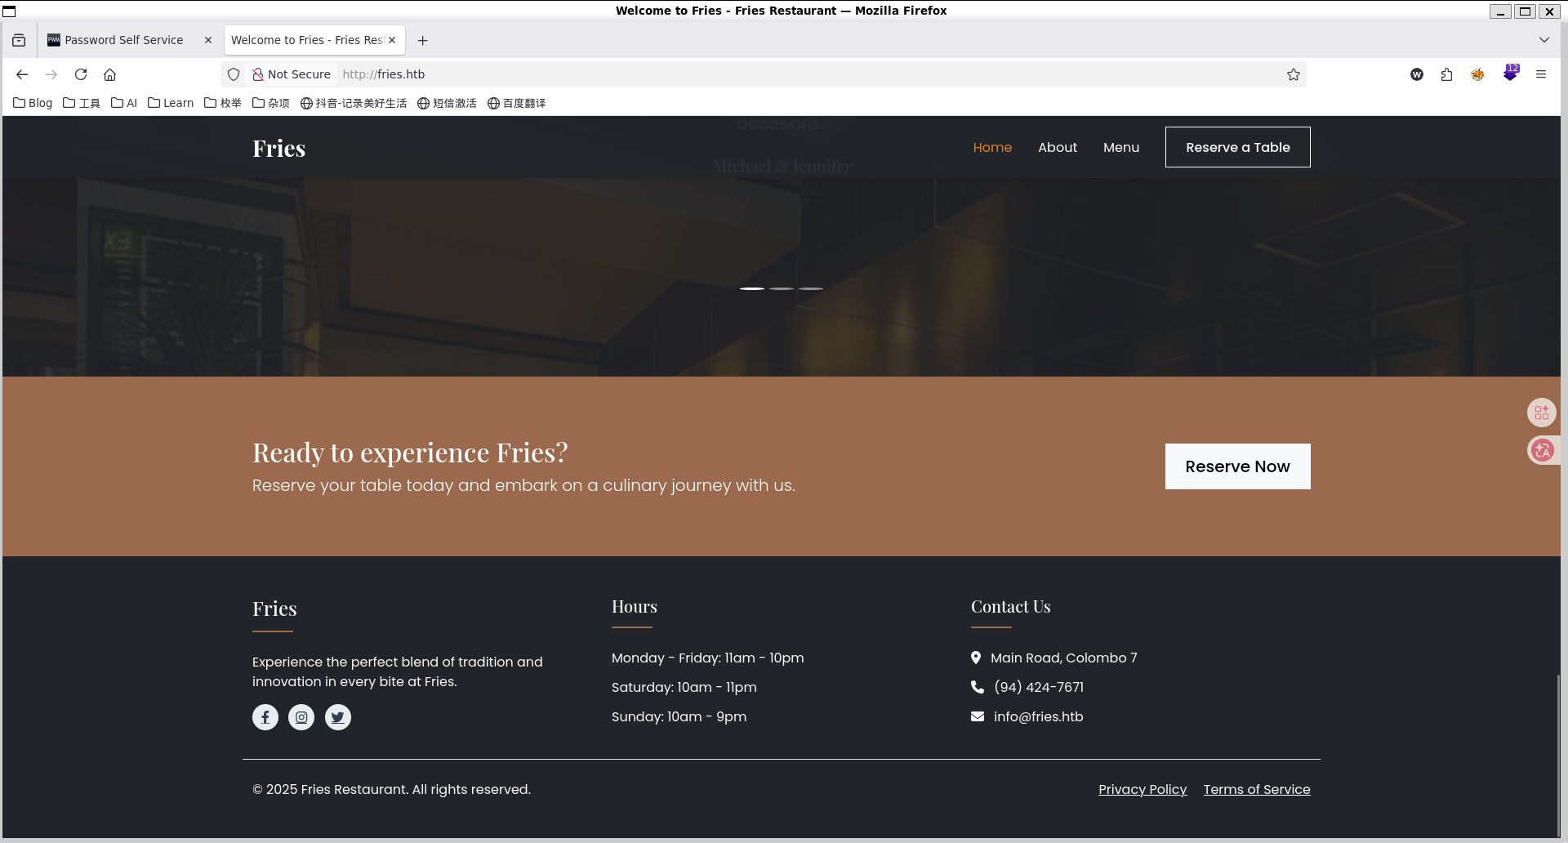The width and height of the screenshot is (1568, 843).
Task: Expand the Blog bookmarks folder
Action: [x=33, y=103]
